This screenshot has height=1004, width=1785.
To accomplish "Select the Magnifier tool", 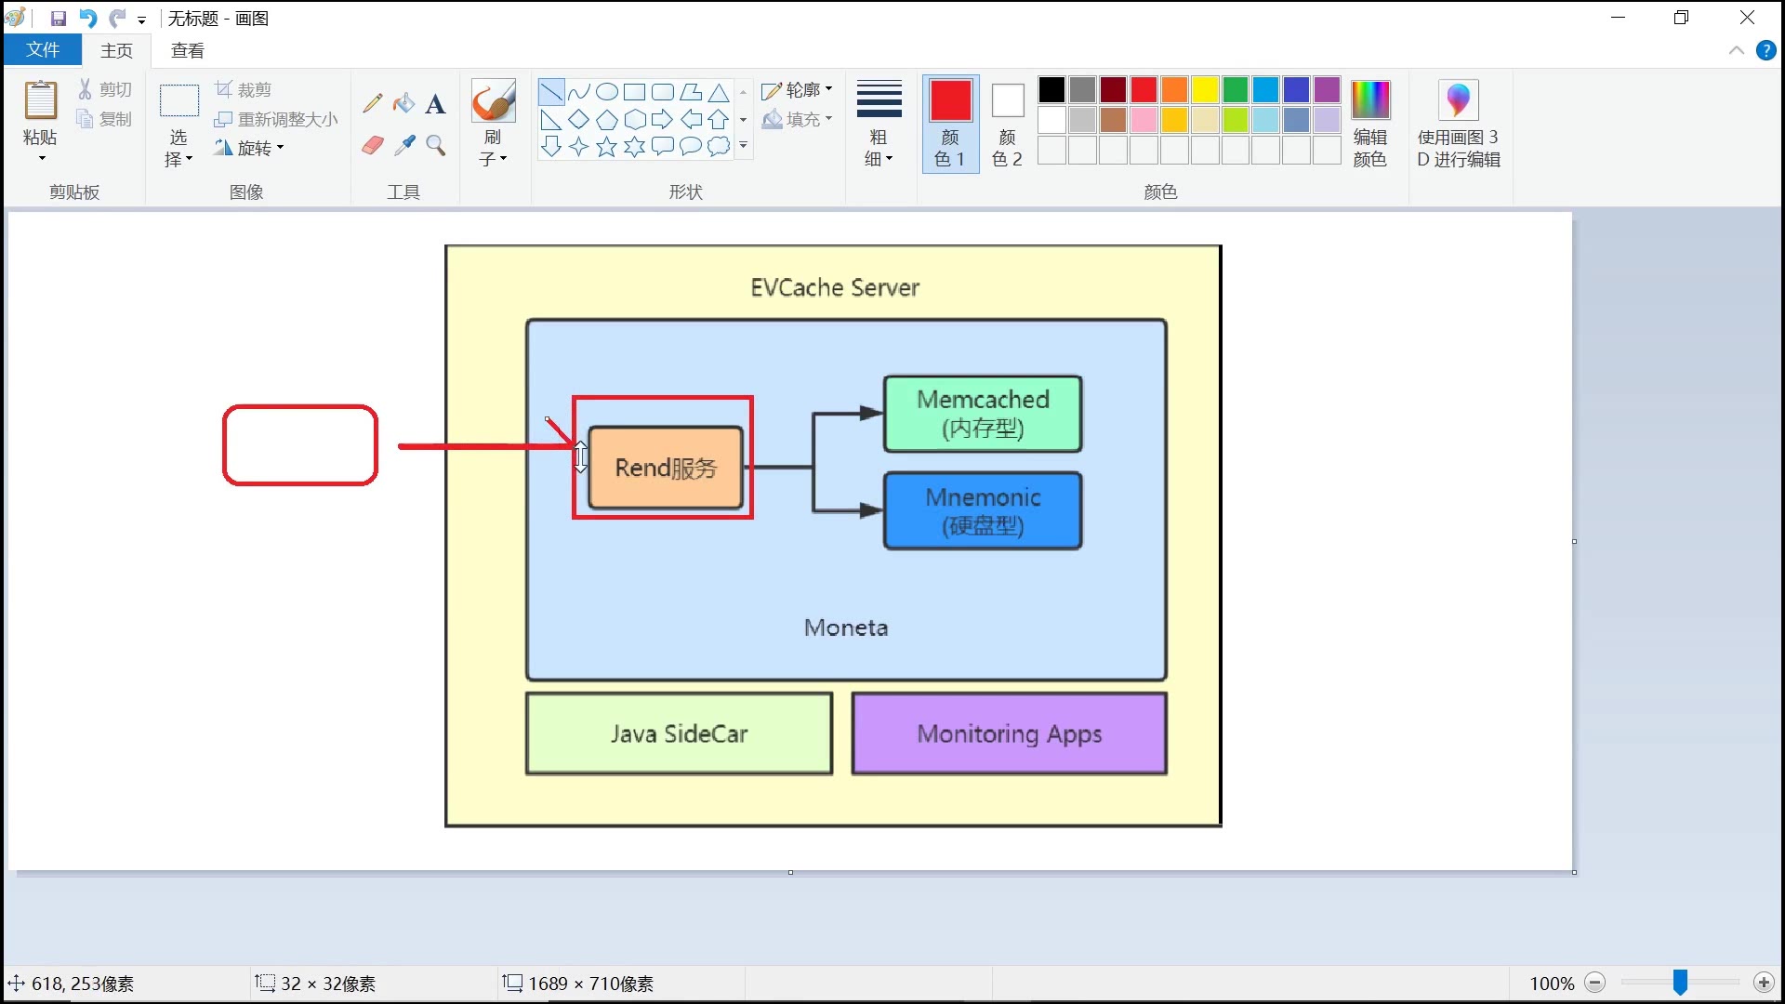I will pos(435,145).
